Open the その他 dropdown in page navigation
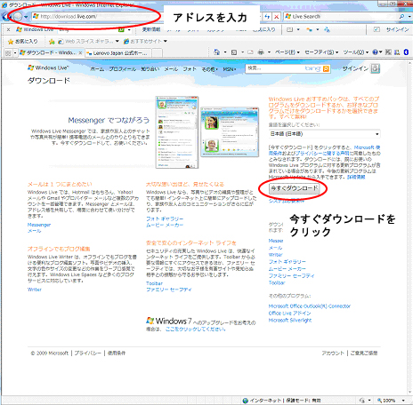The height and width of the screenshot is (405, 413). (209, 69)
